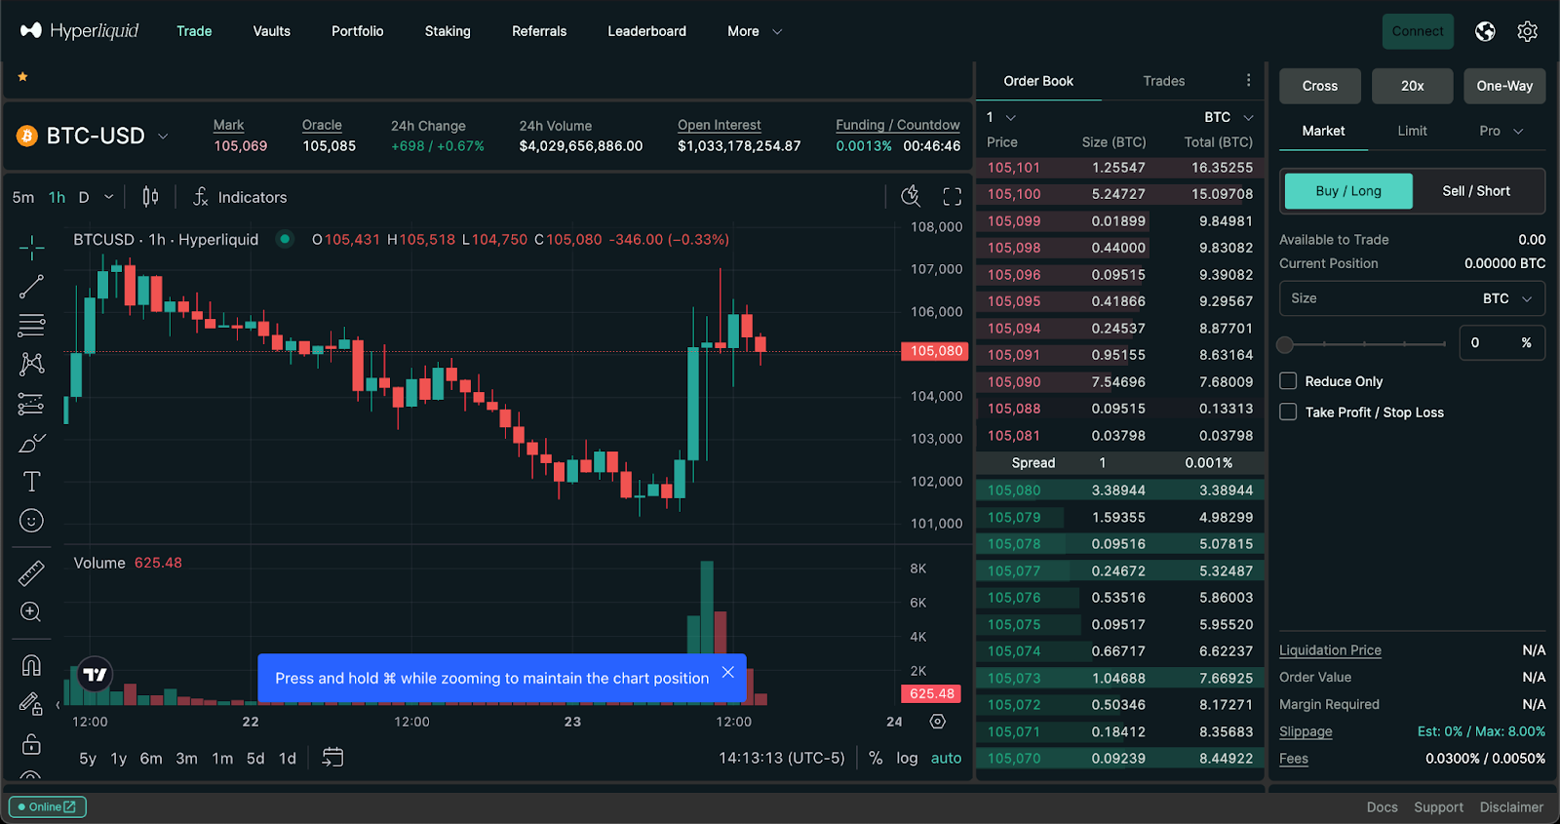Toggle log scale on chart
This screenshot has width=1560, height=824.
click(907, 758)
